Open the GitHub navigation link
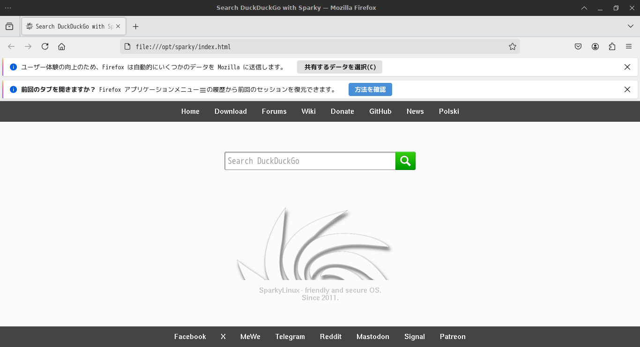This screenshot has height=347, width=640. 380,111
